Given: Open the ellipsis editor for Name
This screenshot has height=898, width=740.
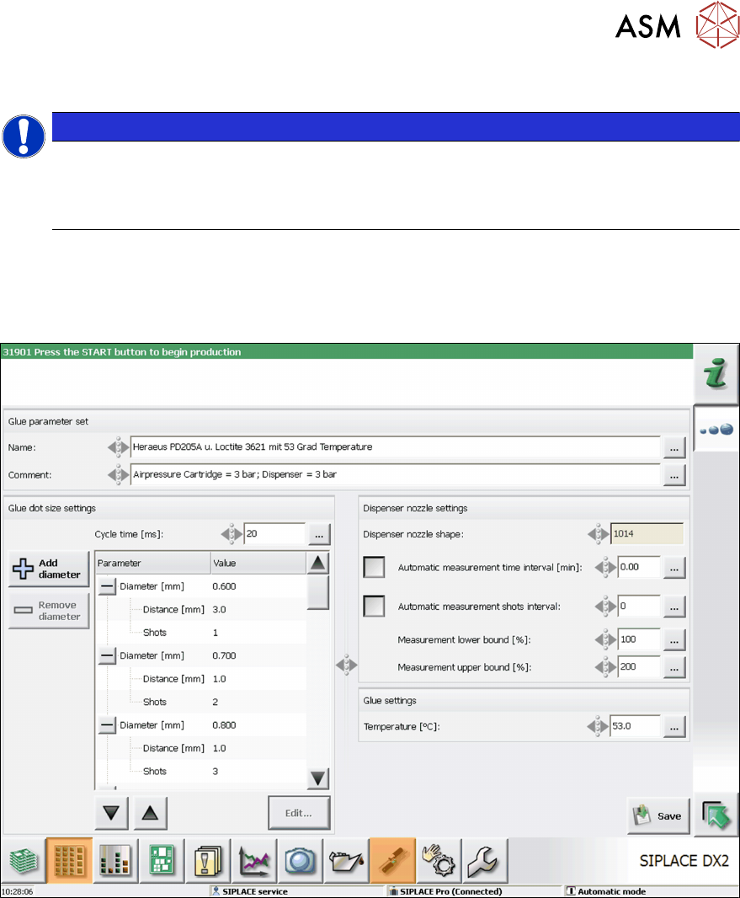Looking at the screenshot, I should click(674, 447).
